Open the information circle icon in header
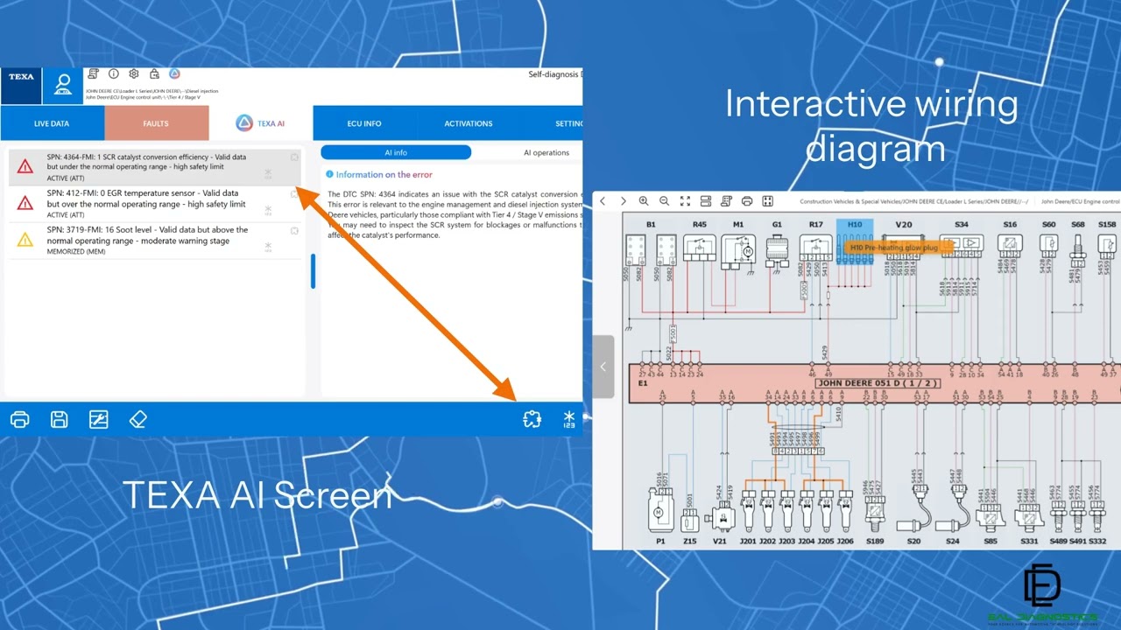 pos(114,74)
